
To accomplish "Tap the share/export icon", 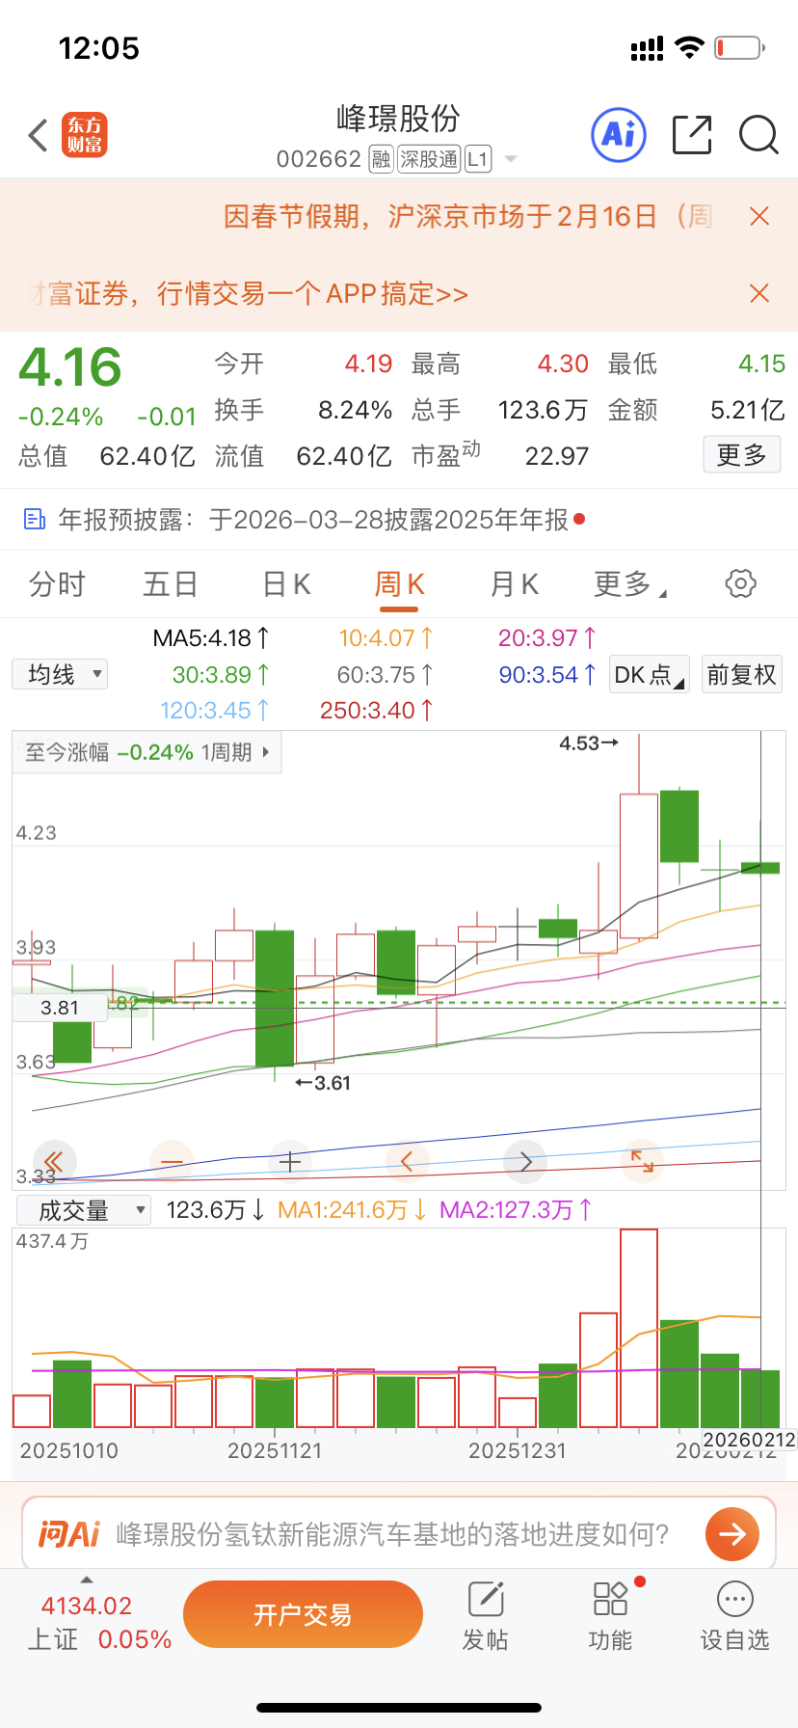I will click(x=692, y=134).
